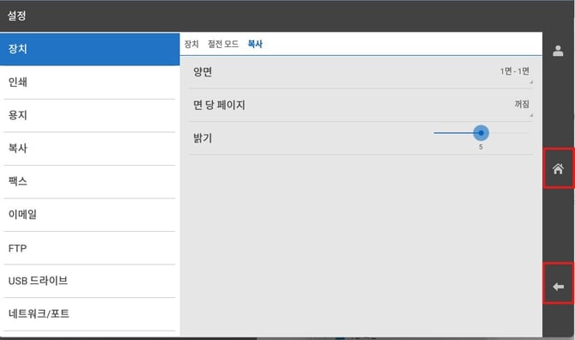The image size is (575, 340).
Task: Open USB 드라이브 settings category
Action: (x=90, y=282)
